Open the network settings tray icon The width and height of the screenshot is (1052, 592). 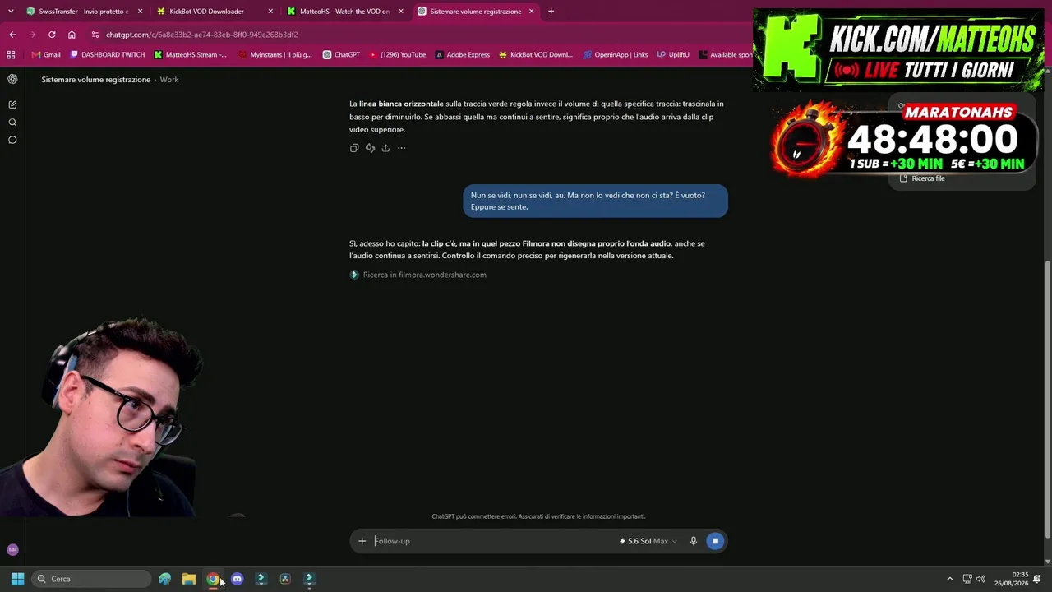click(967, 579)
